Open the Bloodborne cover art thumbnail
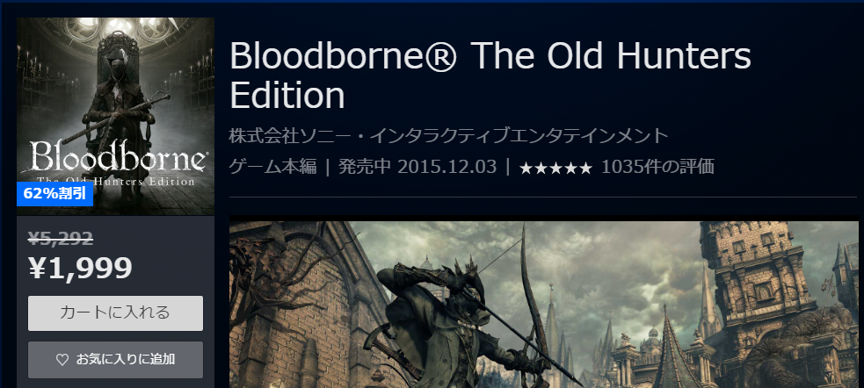This screenshot has height=388, width=864. [116, 116]
